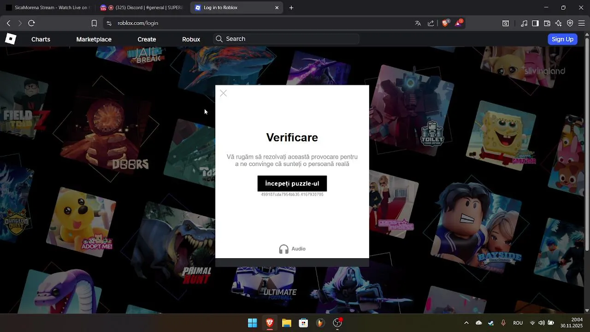Open the clock showing 20:04
Image resolution: width=590 pixels, height=332 pixels.
577,320
